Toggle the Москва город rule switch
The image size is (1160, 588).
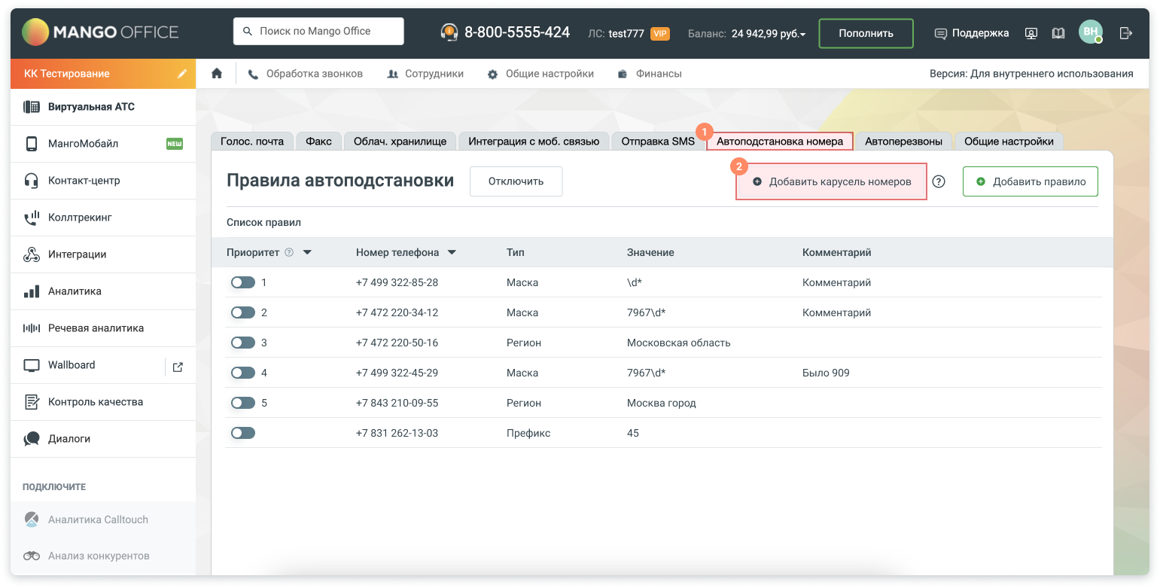[x=243, y=403]
